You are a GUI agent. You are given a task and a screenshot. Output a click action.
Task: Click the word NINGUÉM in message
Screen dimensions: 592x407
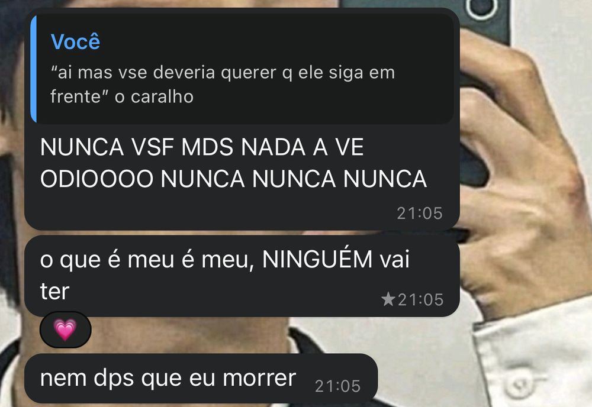317,259
